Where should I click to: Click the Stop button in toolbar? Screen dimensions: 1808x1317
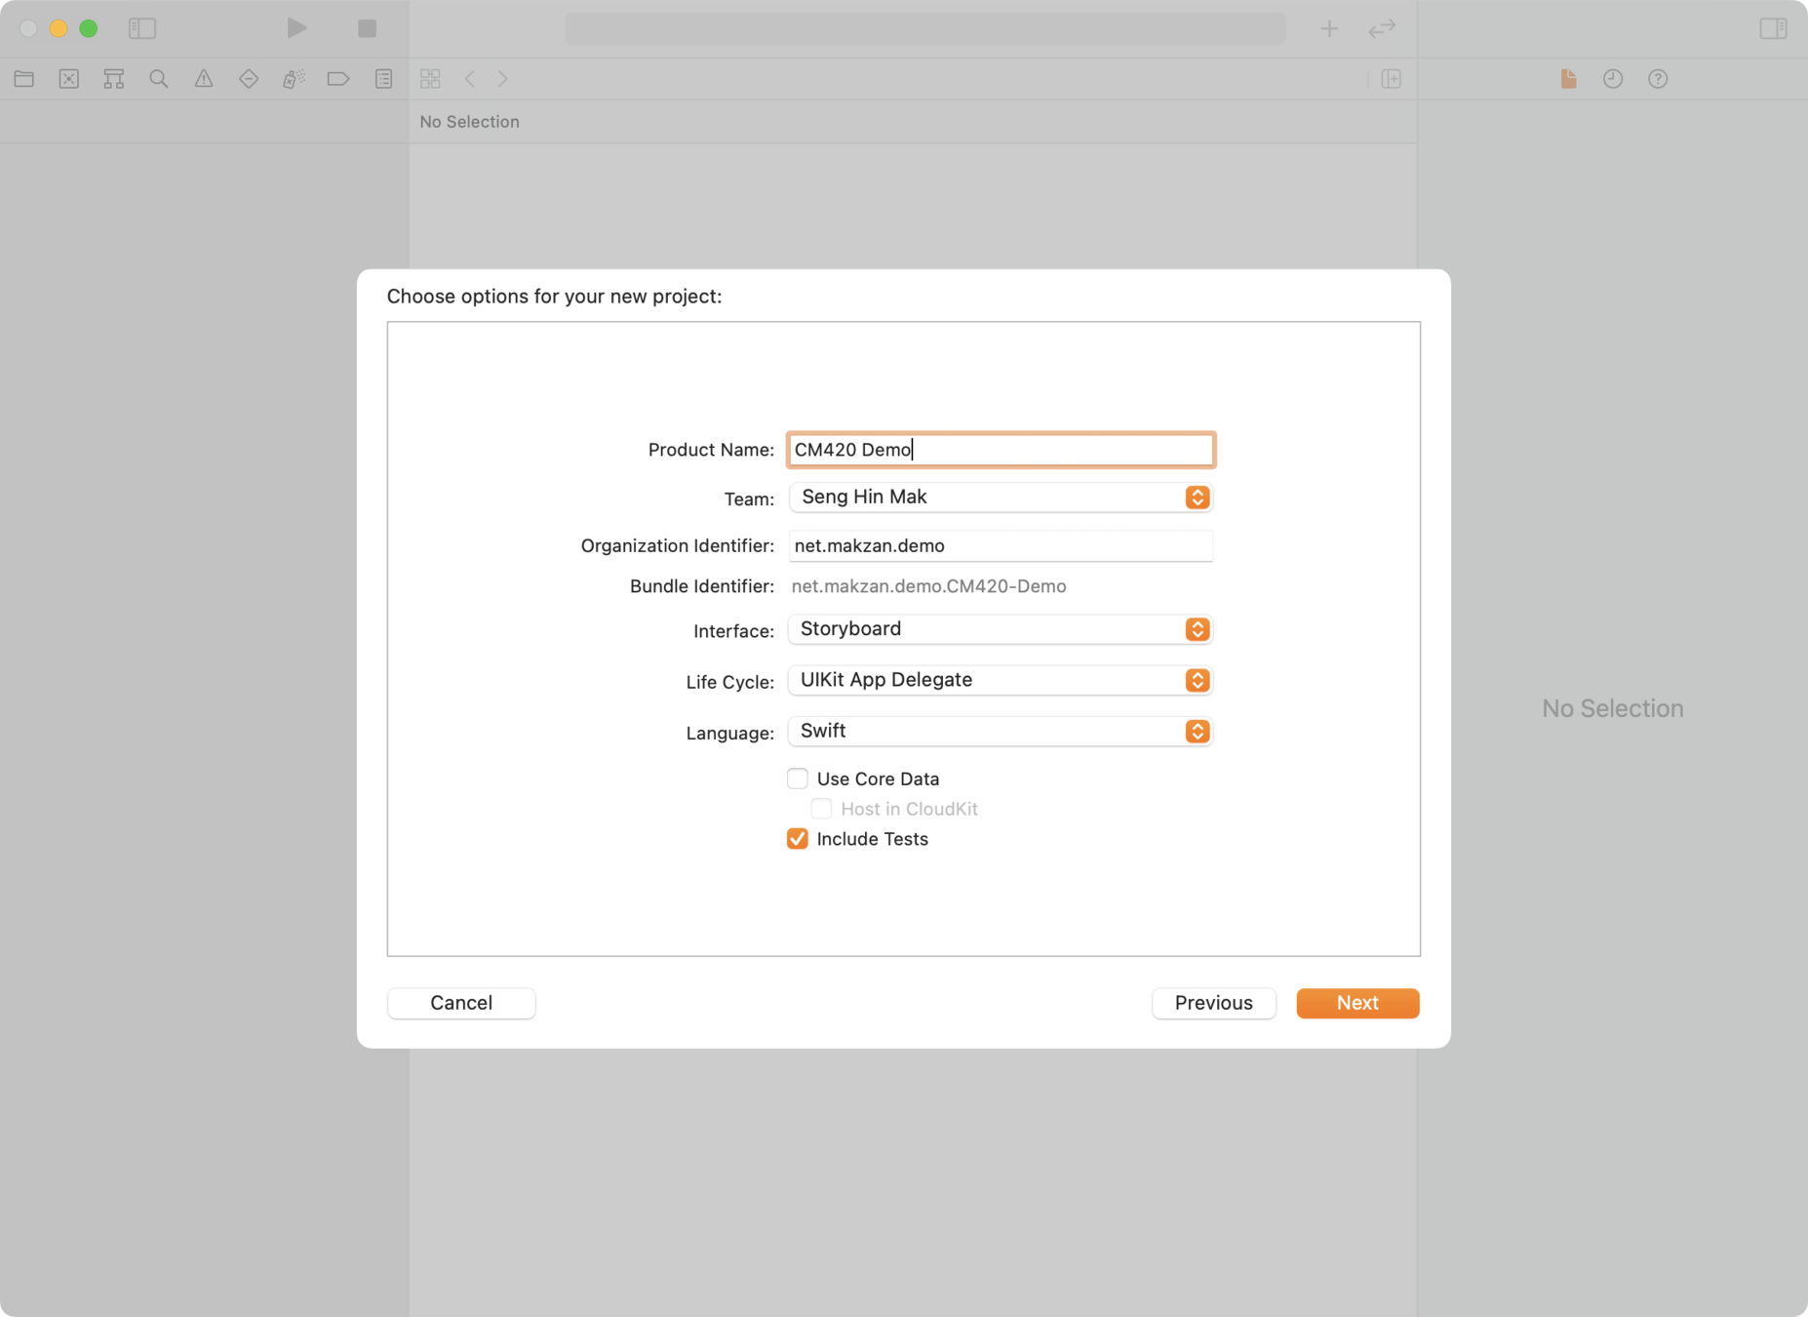pyautogui.click(x=367, y=28)
